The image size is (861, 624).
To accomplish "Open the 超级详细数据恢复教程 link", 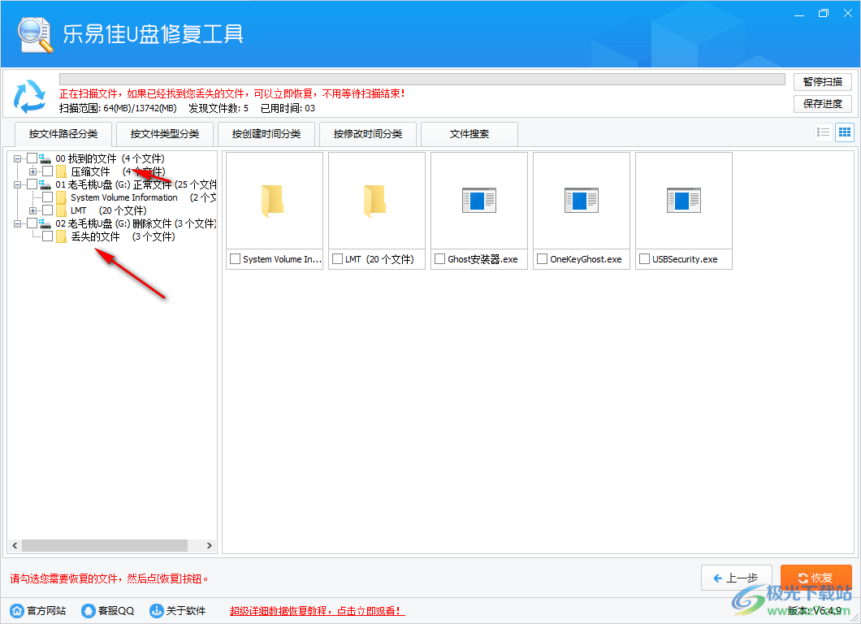I will click(316, 610).
